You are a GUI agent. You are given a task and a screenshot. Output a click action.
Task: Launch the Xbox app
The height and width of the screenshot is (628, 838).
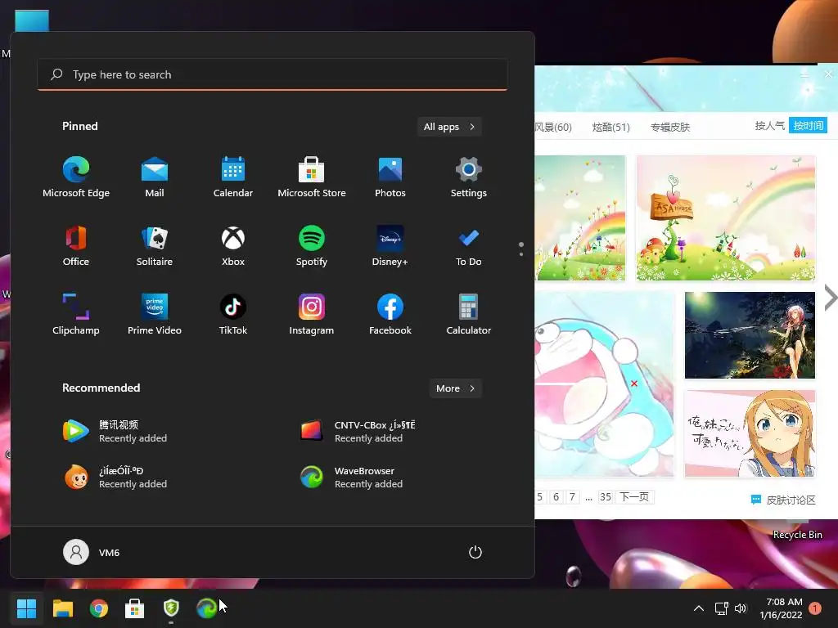tap(233, 245)
